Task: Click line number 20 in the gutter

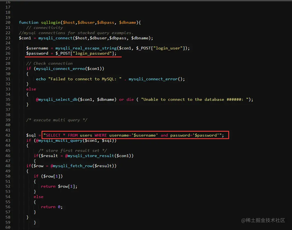Action: (8, 22)
